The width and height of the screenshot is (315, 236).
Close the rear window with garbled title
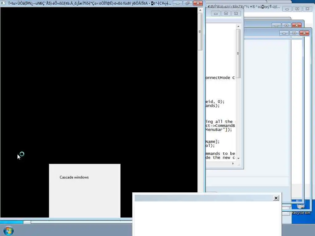coord(307,9)
